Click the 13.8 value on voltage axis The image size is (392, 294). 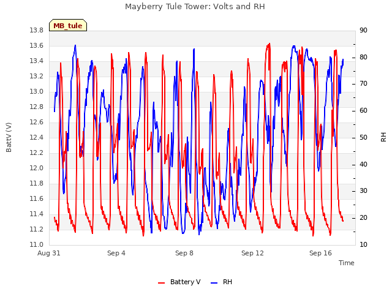(x=37, y=30)
